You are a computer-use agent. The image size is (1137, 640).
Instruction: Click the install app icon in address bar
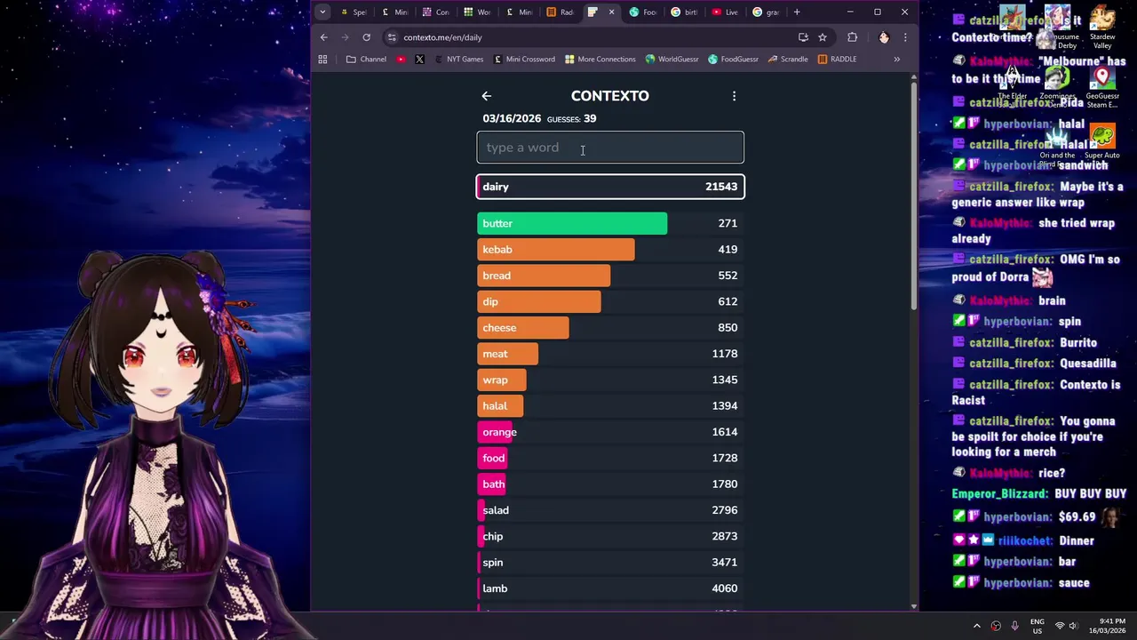point(803,37)
